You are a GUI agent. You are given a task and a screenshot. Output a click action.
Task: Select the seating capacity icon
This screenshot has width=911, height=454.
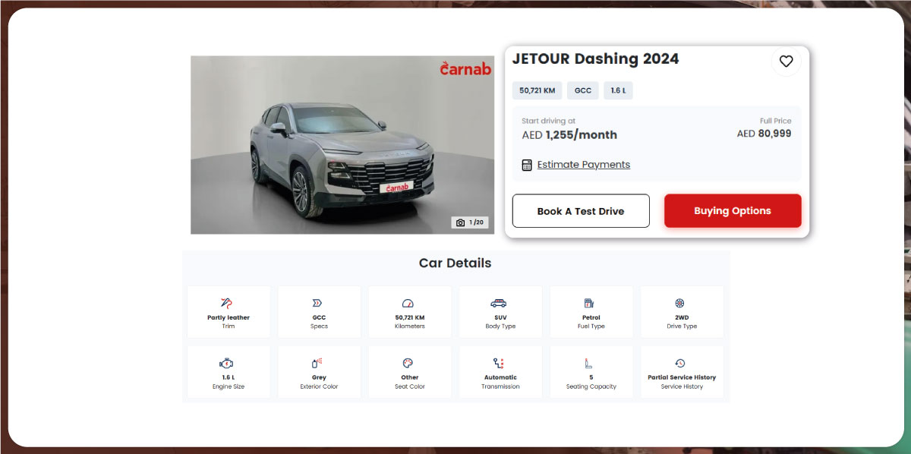point(590,364)
